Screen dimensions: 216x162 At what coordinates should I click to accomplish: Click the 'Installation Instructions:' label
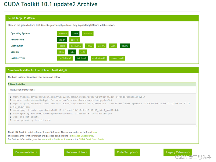pos(22,90)
